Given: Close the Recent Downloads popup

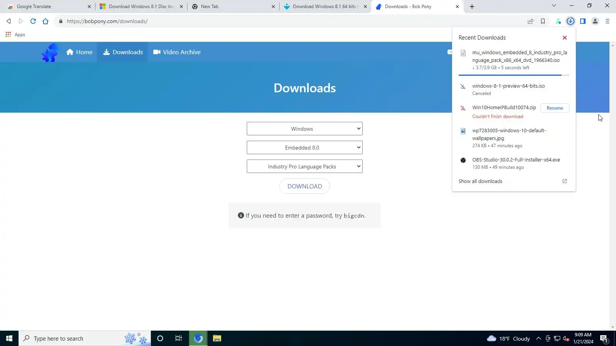Looking at the screenshot, I should (565, 38).
